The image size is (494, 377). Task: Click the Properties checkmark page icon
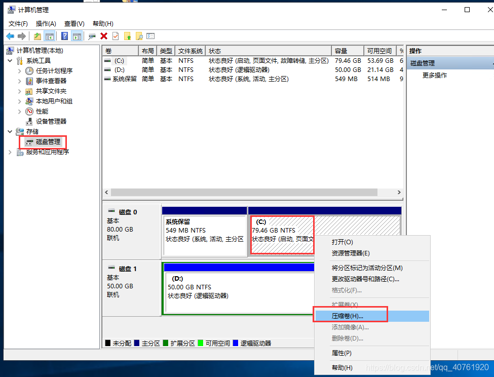(x=116, y=36)
